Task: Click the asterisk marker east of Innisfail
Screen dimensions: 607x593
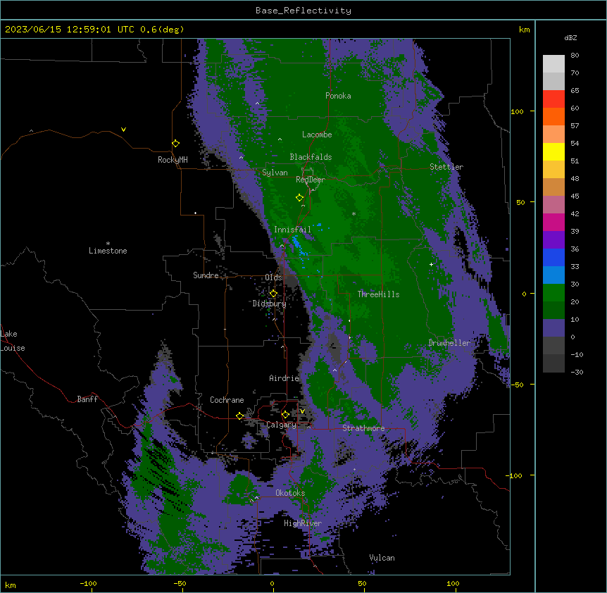Action: click(353, 213)
